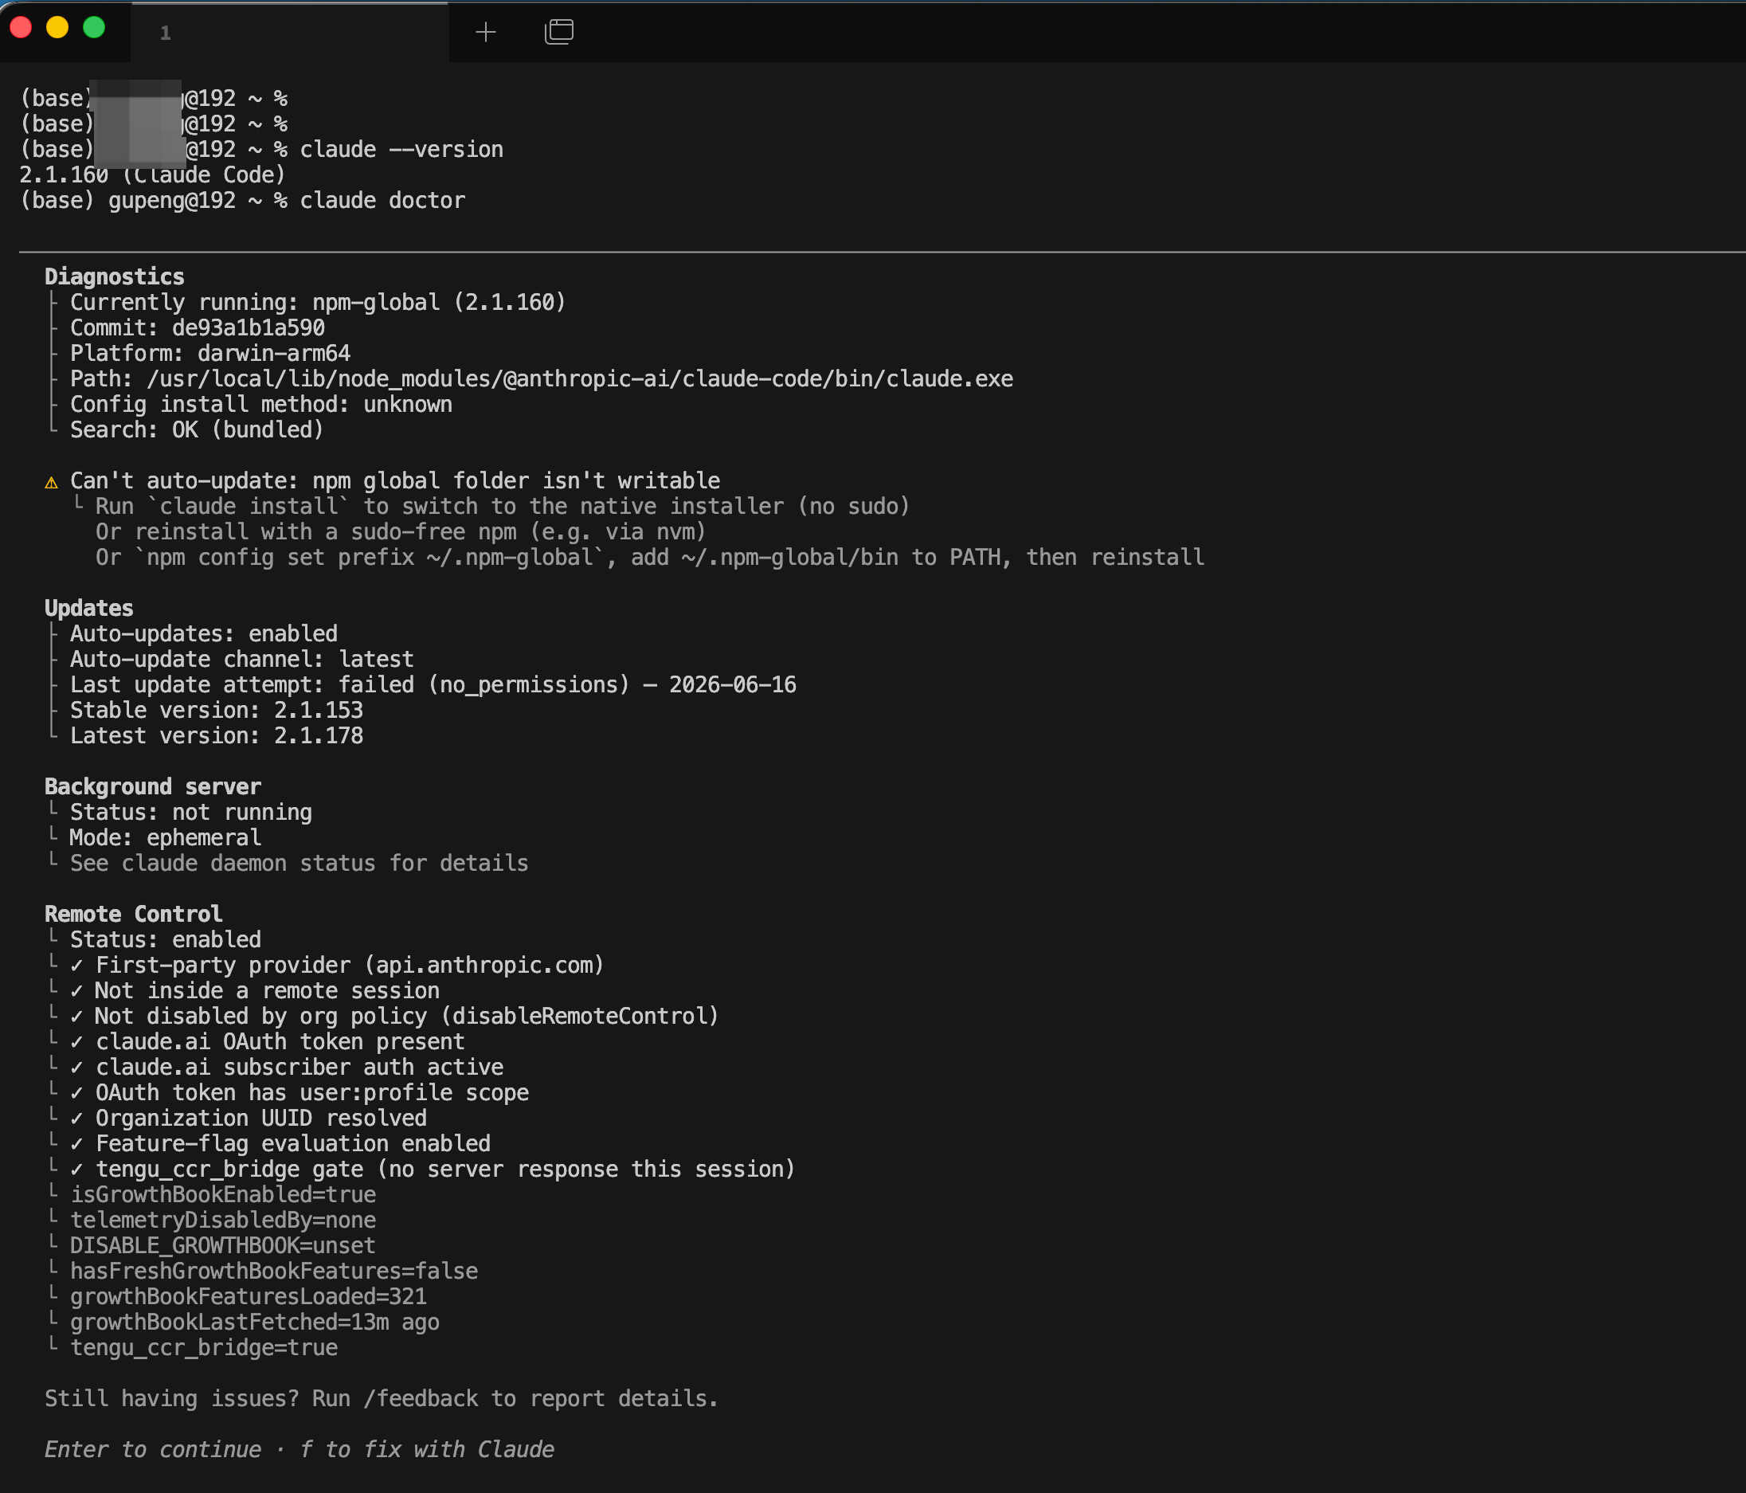Select the 'tengu_ccr_bridge=true' line
Image resolution: width=1746 pixels, height=1493 pixels.
click(x=204, y=1348)
